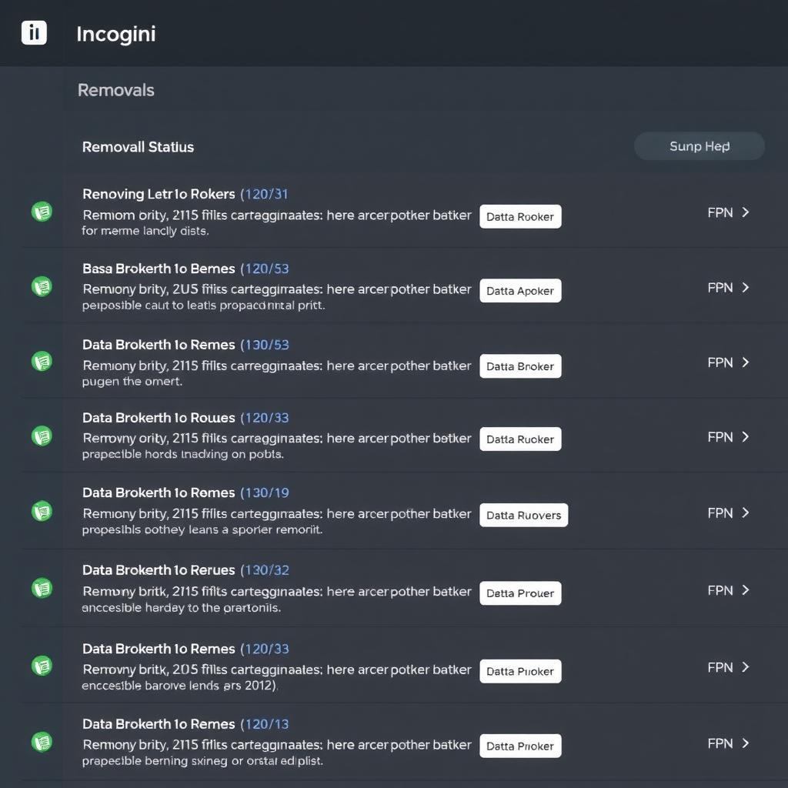Click FPN label in the Datta Apoker row
This screenshot has height=788, width=788.
coord(720,288)
